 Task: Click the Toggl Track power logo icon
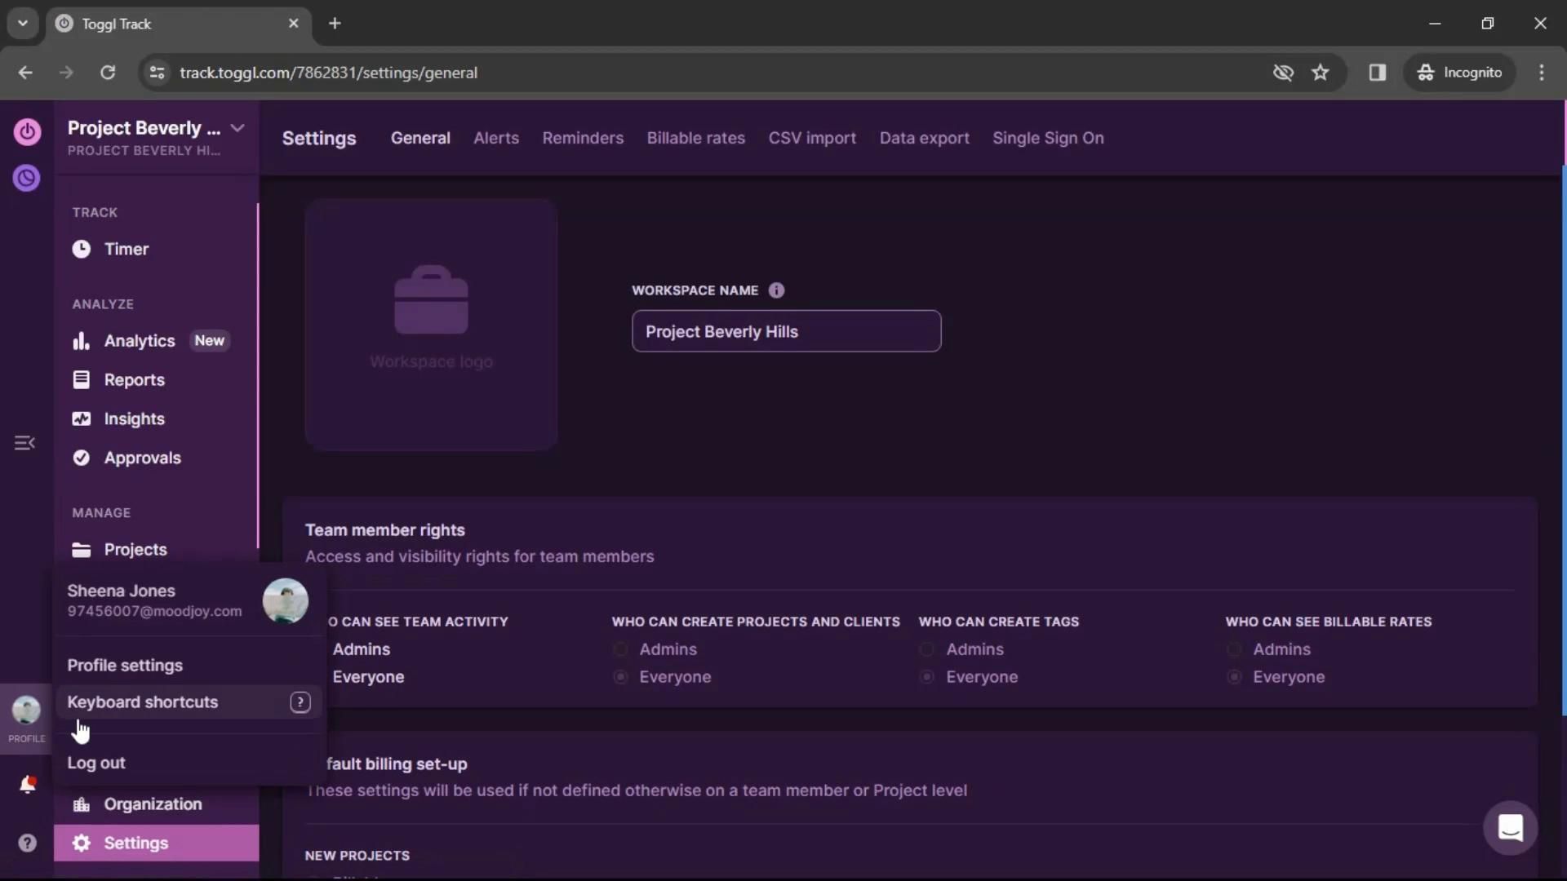pyautogui.click(x=27, y=131)
